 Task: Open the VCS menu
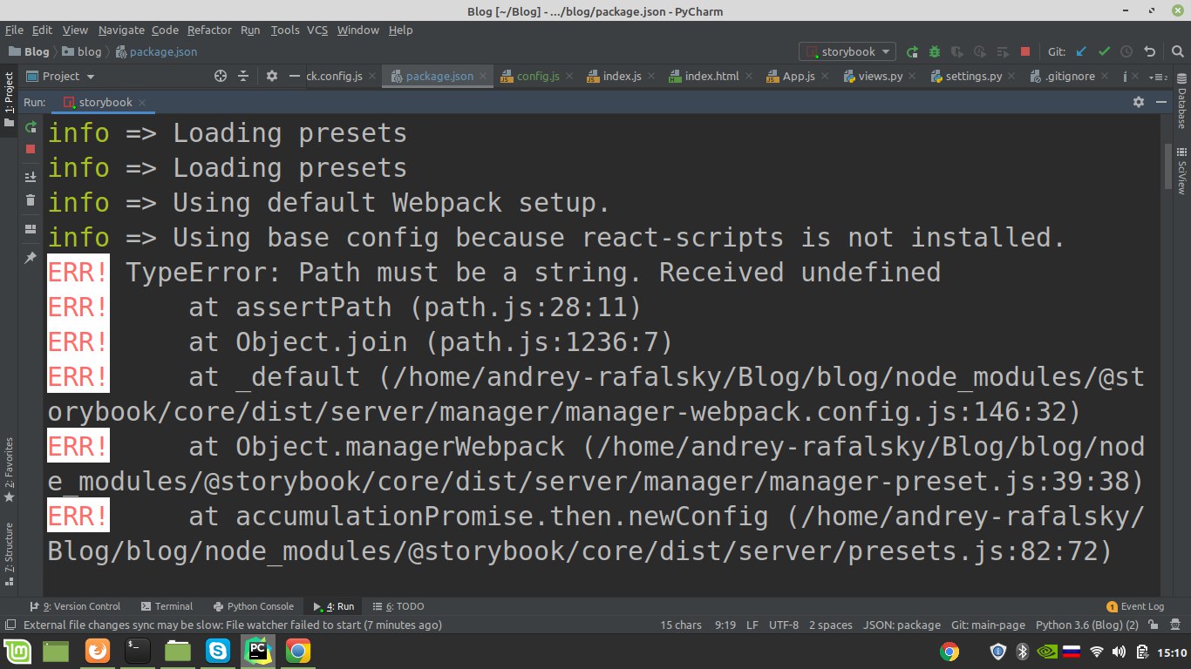click(316, 30)
